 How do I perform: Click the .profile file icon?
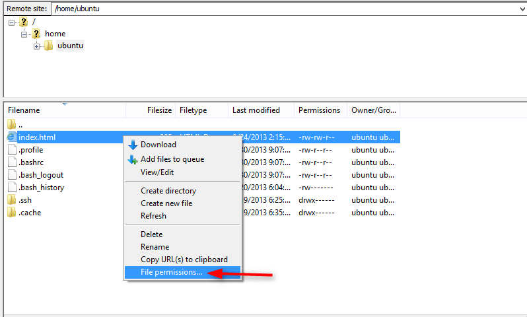[12, 150]
